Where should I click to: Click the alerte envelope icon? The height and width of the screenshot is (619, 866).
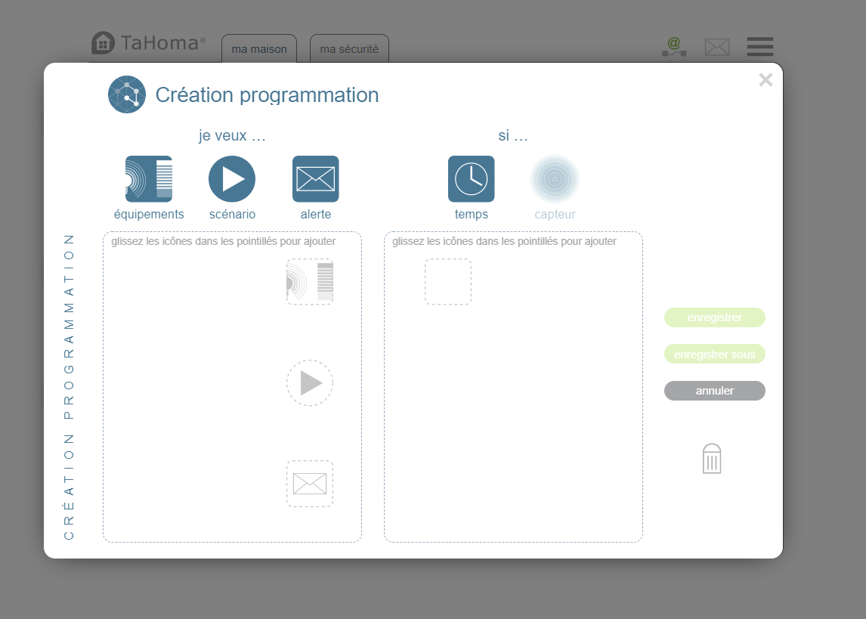tap(316, 179)
